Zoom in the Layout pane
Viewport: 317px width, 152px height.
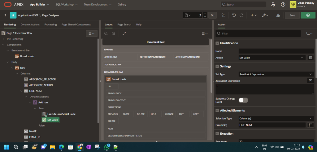pos(114,33)
